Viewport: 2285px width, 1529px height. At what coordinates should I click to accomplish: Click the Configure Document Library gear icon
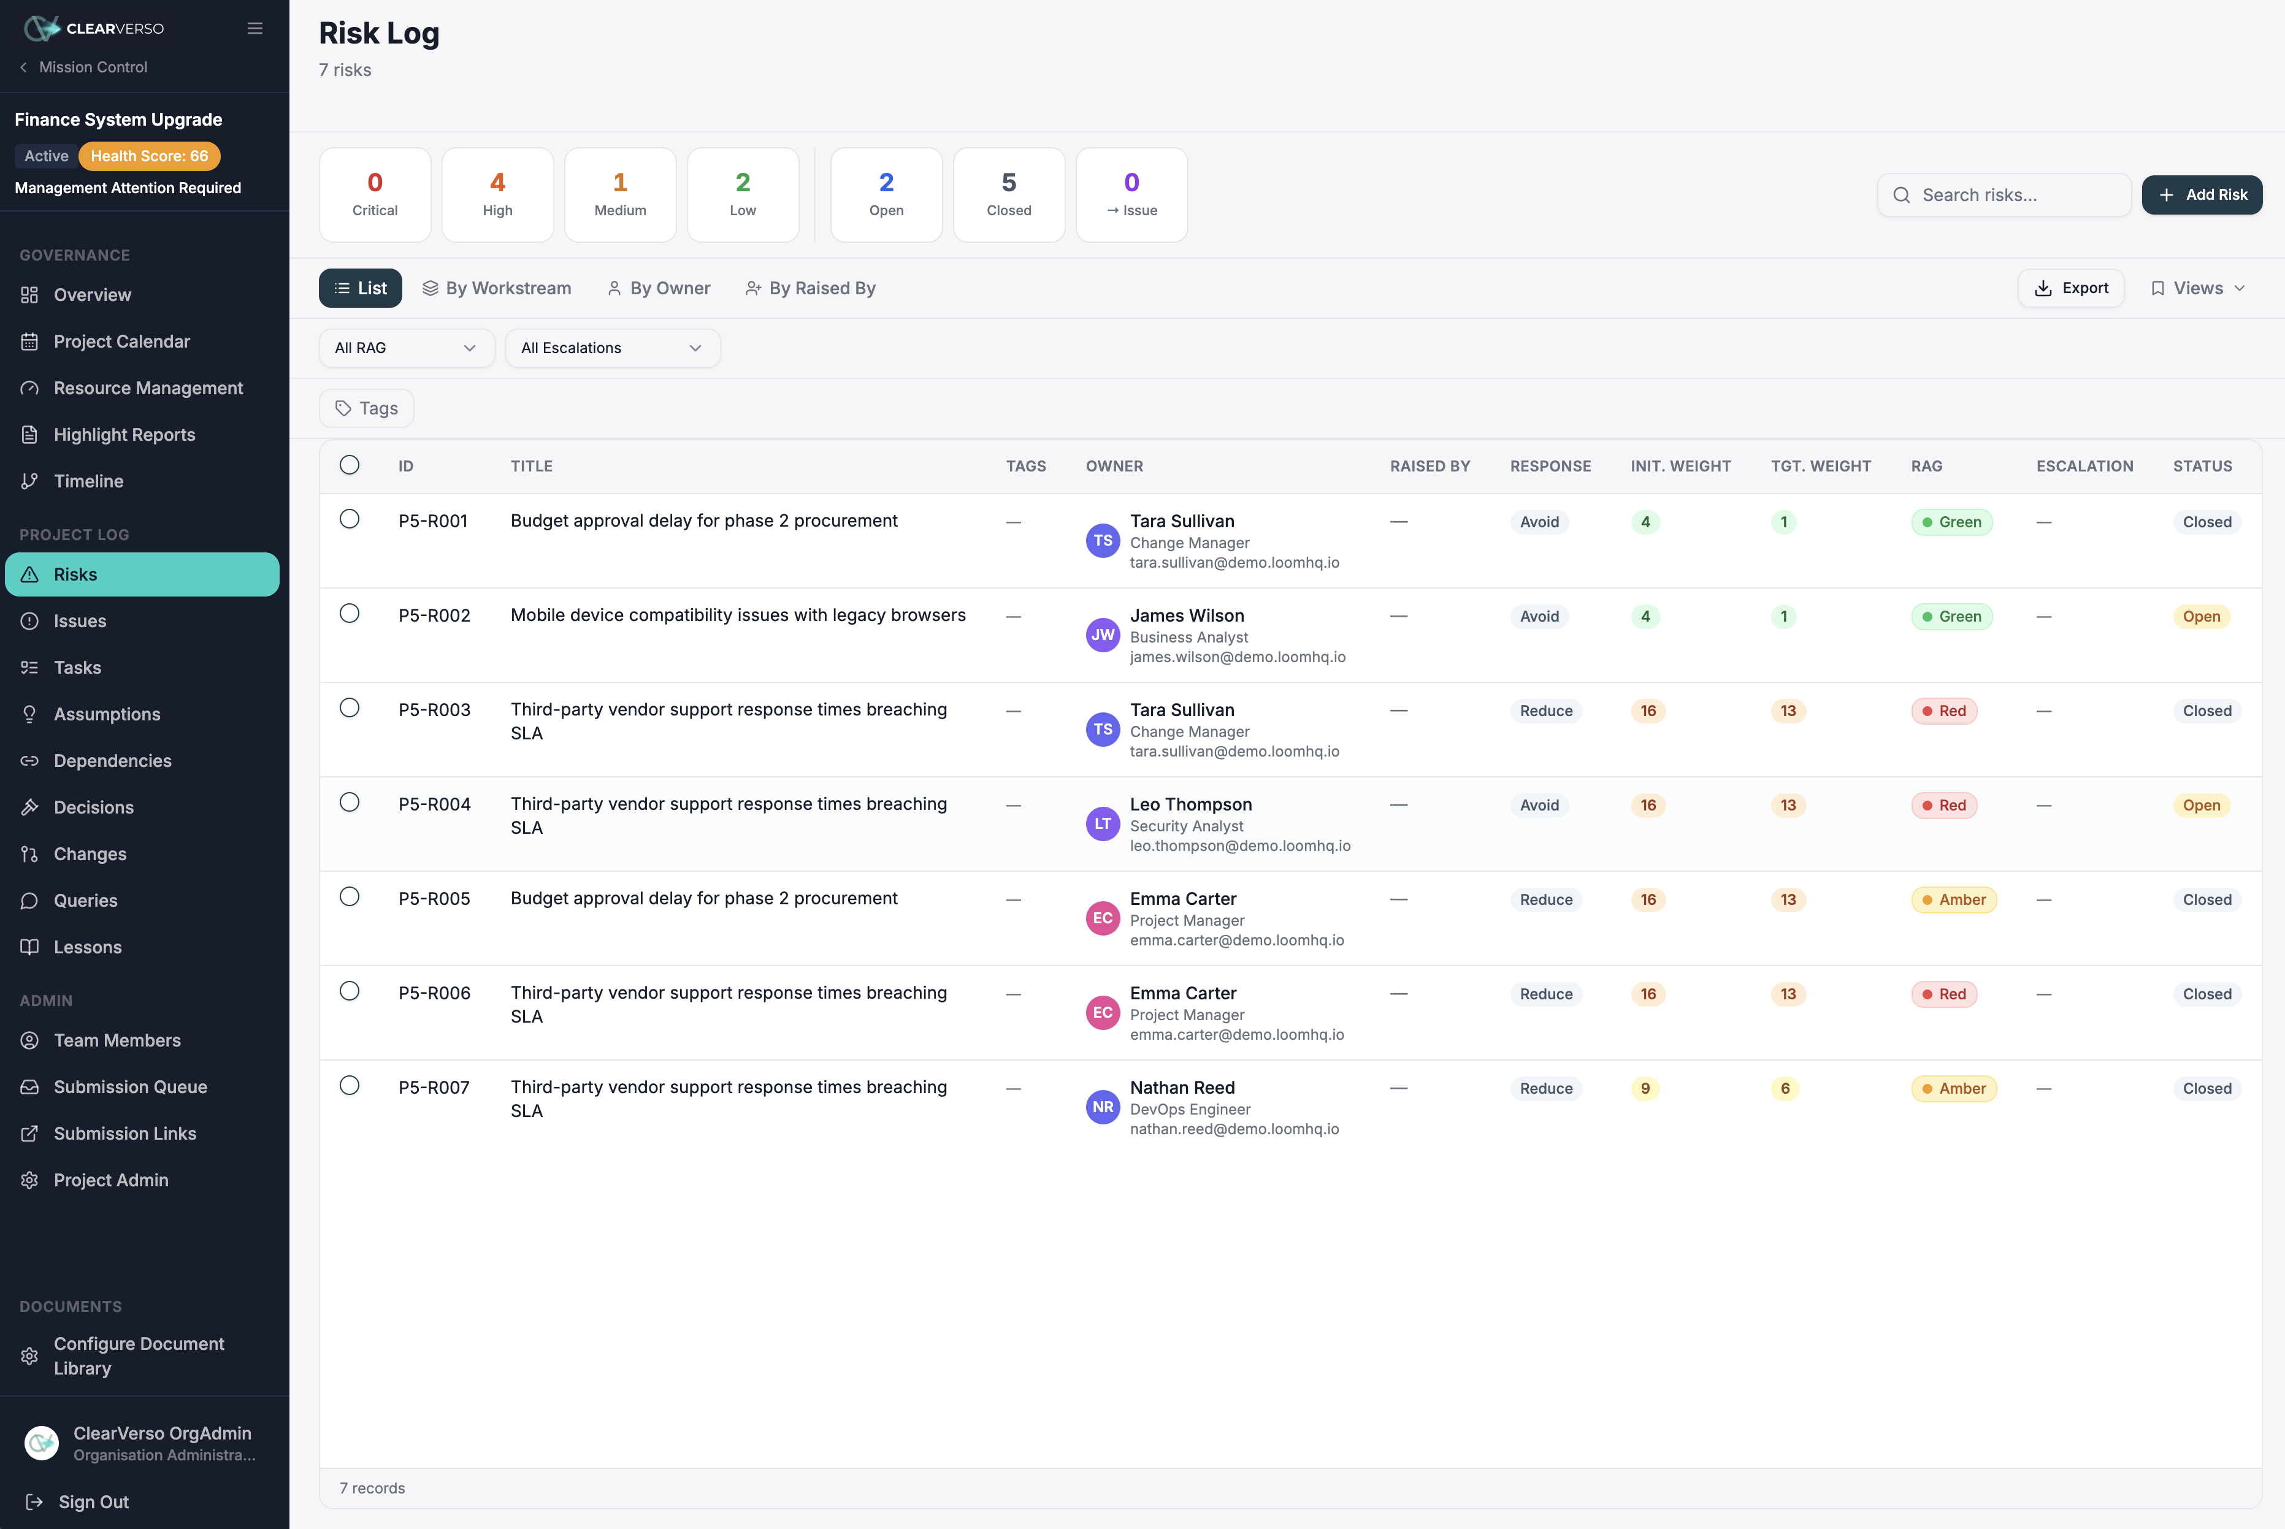click(29, 1356)
